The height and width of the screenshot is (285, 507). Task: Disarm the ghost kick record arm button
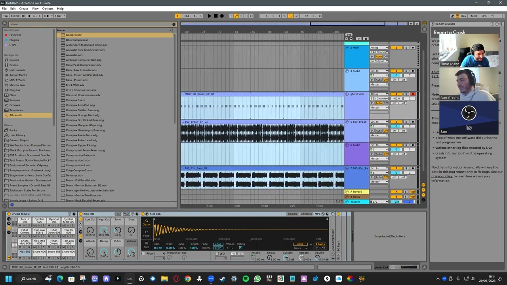coord(413,94)
